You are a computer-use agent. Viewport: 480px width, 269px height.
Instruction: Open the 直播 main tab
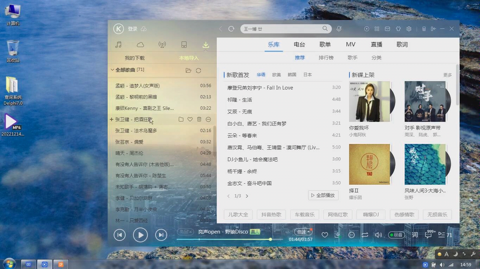[377, 45]
